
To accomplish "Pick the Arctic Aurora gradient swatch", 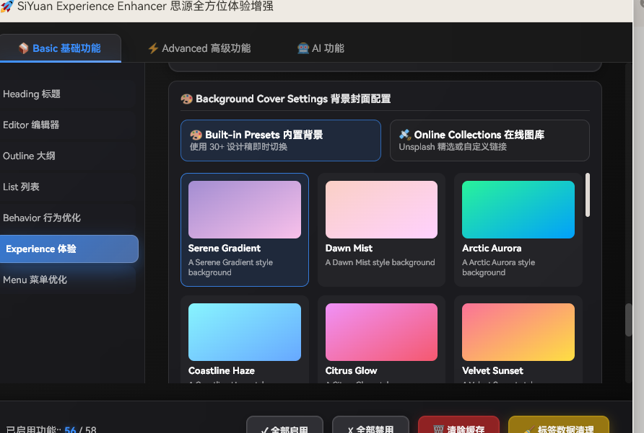I will coord(518,210).
